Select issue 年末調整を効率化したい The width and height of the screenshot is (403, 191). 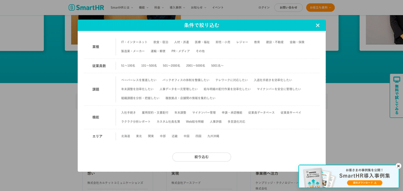pyautogui.click(x=137, y=89)
